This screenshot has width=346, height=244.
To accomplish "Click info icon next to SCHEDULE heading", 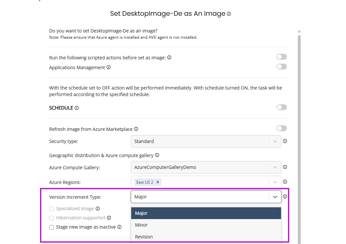I will [77, 108].
